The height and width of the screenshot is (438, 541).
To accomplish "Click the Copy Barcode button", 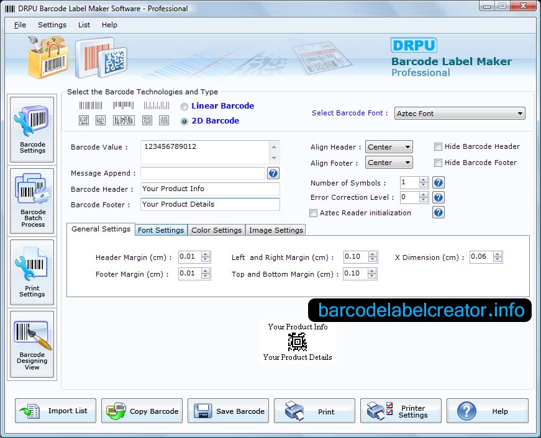I will (142, 411).
